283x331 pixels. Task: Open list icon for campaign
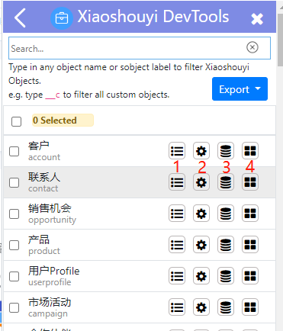pyautogui.click(x=177, y=307)
